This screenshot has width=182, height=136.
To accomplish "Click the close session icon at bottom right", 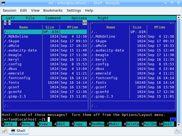I will (178, 131).
